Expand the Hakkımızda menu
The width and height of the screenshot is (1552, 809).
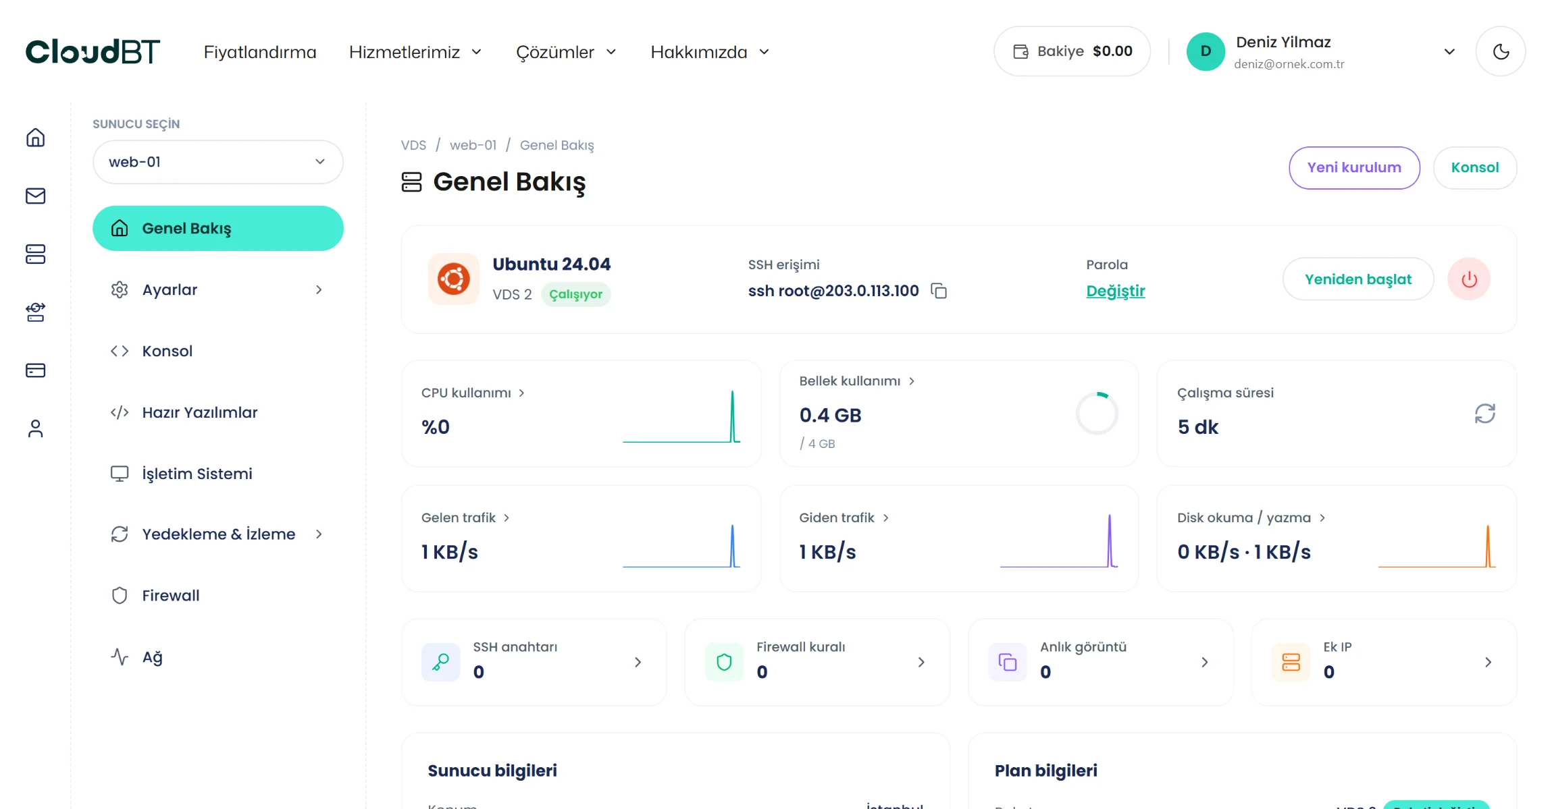tap(710, 52)
